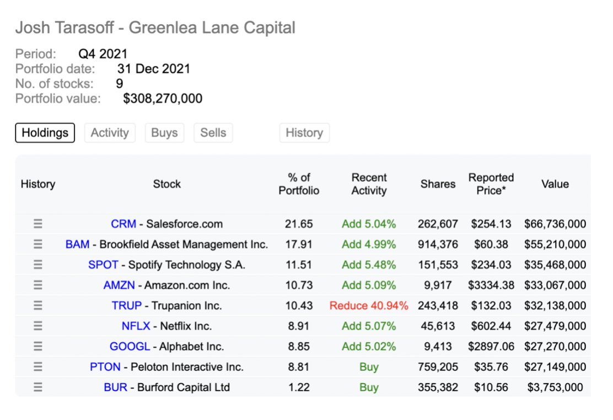Click the portfolio value $308,270,000
613x420 pixels.
pyautogui.click(x=163, y=99)
